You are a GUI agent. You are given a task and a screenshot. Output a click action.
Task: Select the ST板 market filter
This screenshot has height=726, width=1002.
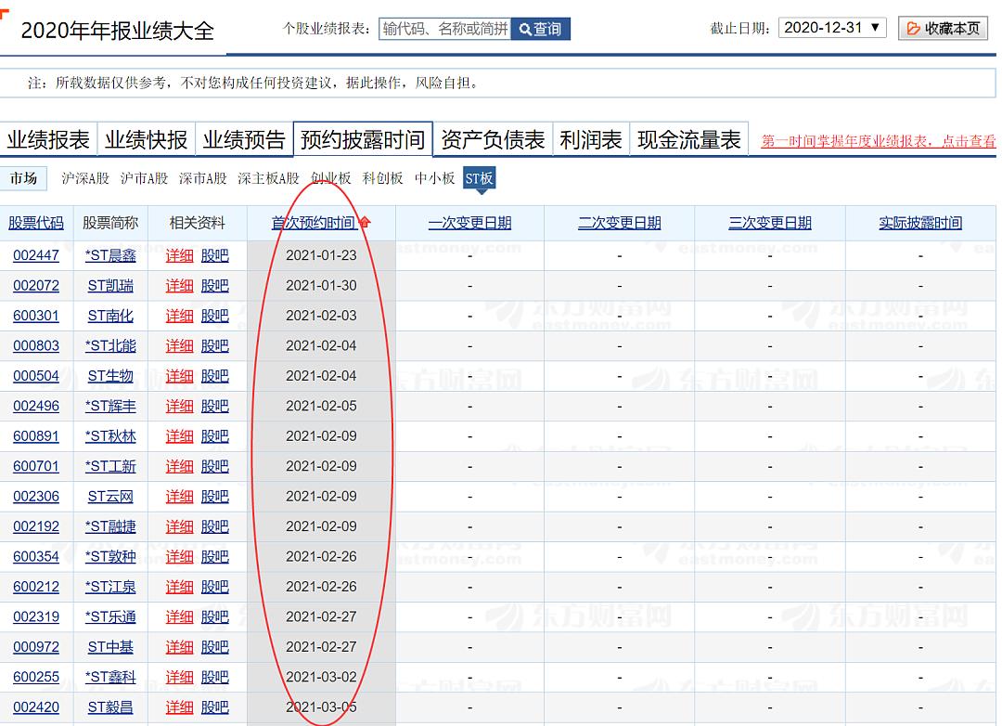479,178
